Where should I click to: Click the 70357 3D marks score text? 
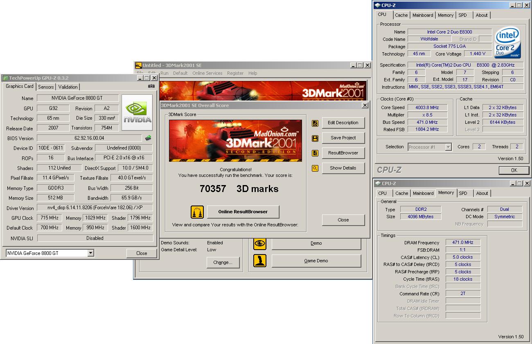click(239, 189)
